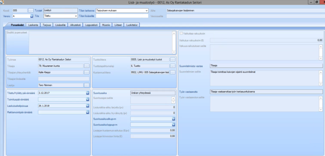Expand the Tilan tarkenne dropdown
This screenshot has height=156, width=325.
pos(147,10)
